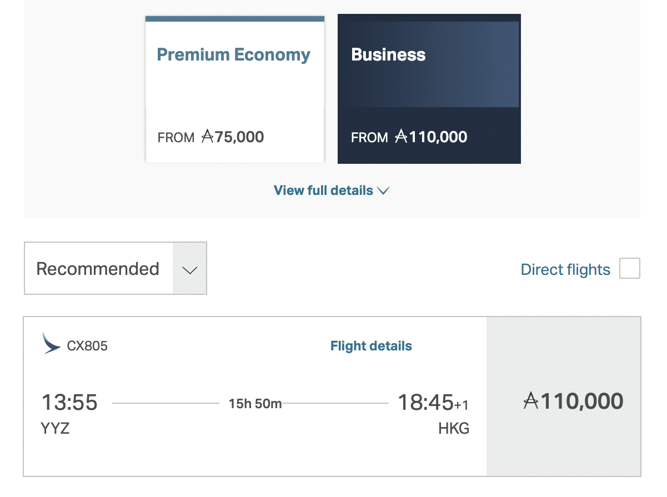Tick the Direct flights checkbox
The image size is (667, 497).
tap(629, 269)
